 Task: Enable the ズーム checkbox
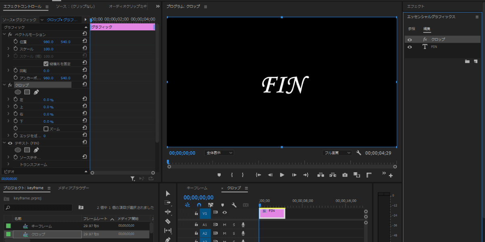(46, 129)
